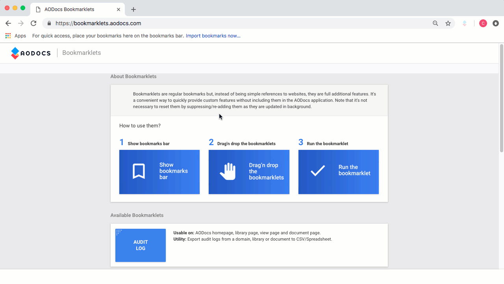Screen dimensions: 504x284
Task: Select the AODocs Bookmarklets browser tab
Action: pyautogui.click(x=78, y=9)
